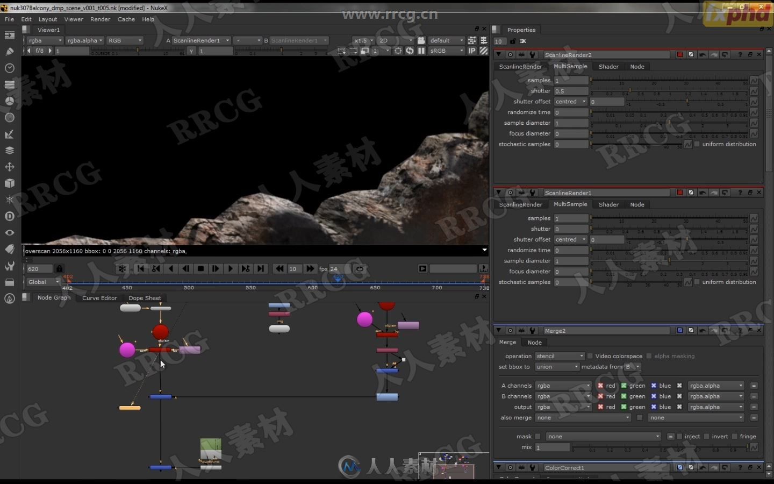Toggle blue on output row
Screen dimensions: 774x484
point(654,407)
